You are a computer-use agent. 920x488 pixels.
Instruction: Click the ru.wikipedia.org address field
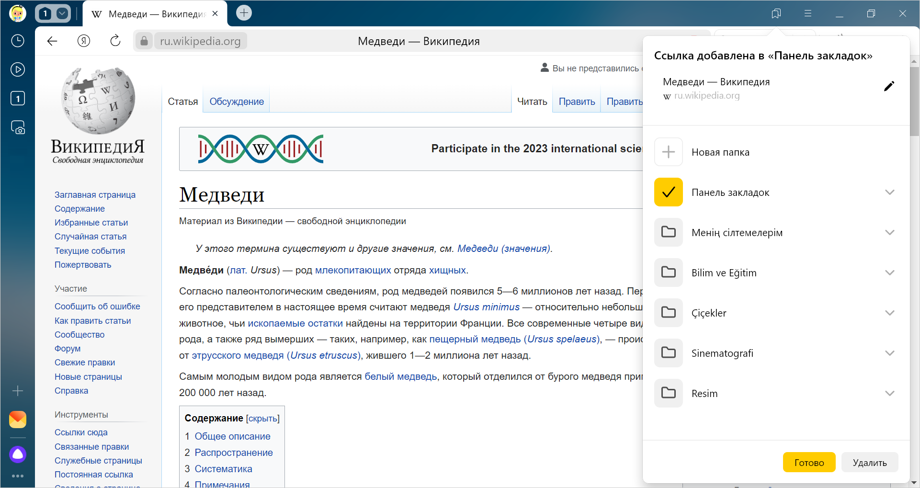[200, 41]
